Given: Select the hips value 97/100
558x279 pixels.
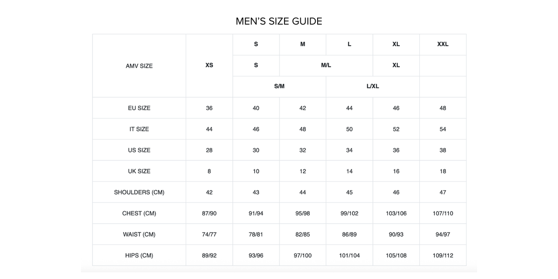Looking at the screenshot, I should click(x=303, y=256).
